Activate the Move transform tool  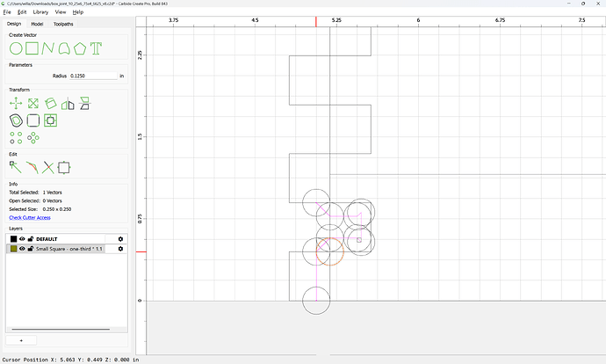click(16, 103)
